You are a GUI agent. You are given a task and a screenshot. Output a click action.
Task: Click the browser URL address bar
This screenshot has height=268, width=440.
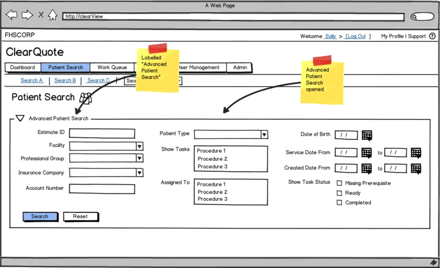pos(233,17)
